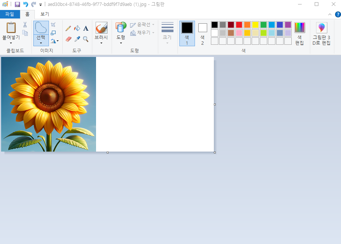Open Edit with Paint 3D
The image size is (341, 244).
[321, 33]
